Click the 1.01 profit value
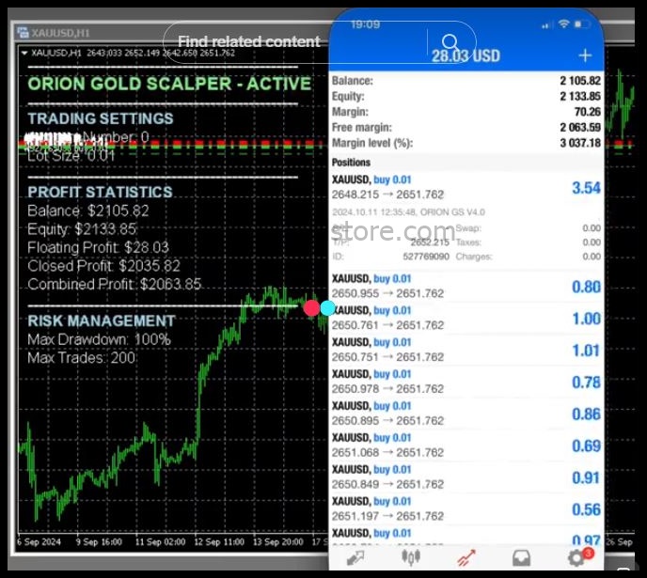 click(x=586, y=351)
